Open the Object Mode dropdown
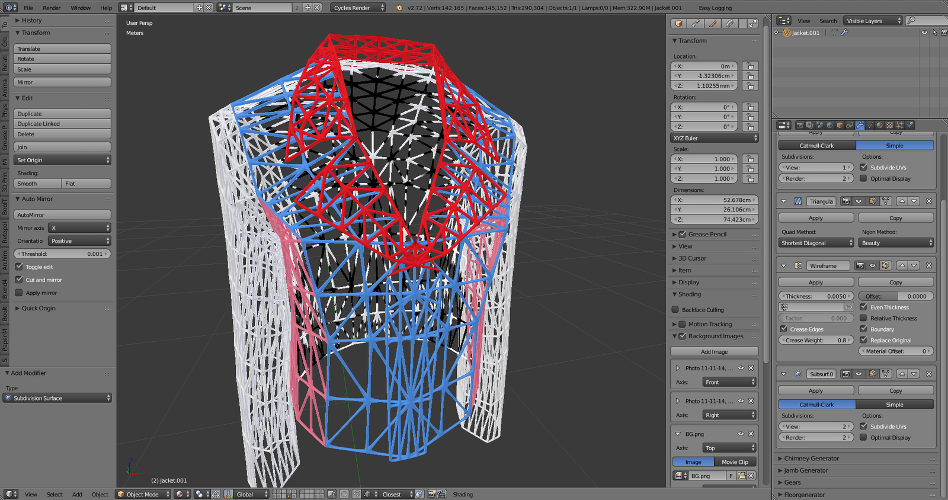 pyautogui.click(x=143, y=494)
